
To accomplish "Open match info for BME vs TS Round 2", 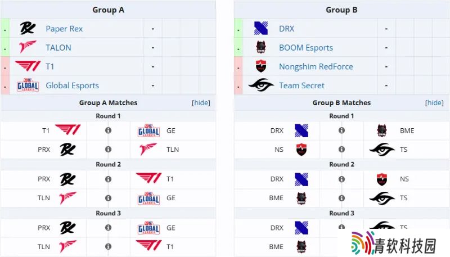I will tap(341, 198).
